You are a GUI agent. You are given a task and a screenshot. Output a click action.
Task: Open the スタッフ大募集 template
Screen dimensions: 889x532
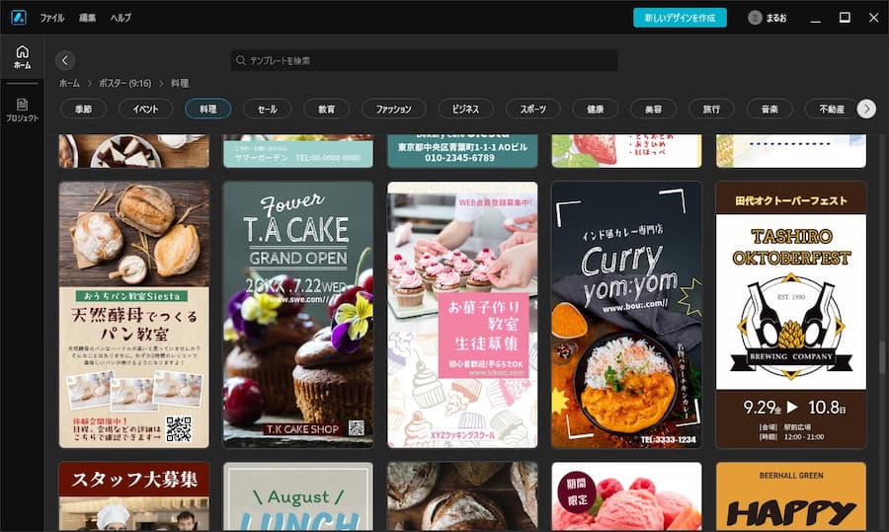[x=133, y=496]
